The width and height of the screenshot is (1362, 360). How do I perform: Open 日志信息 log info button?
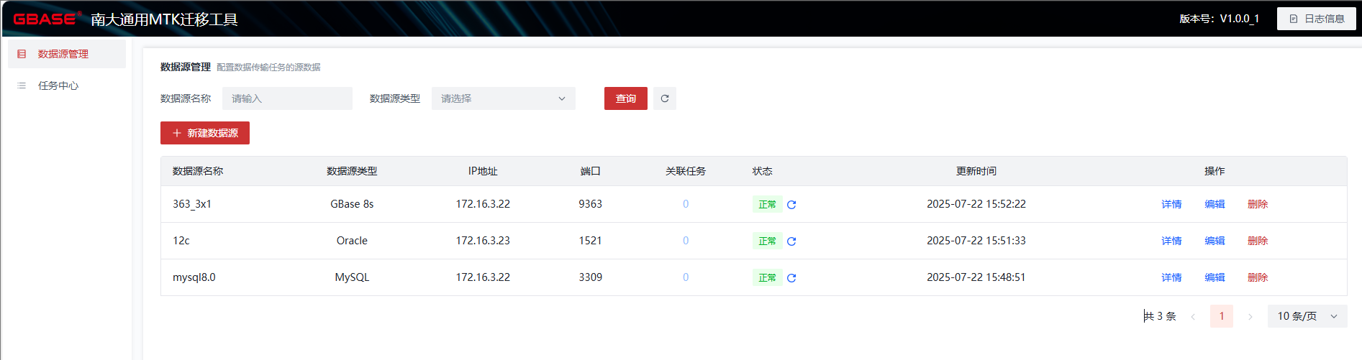[x=1316, y=19]
